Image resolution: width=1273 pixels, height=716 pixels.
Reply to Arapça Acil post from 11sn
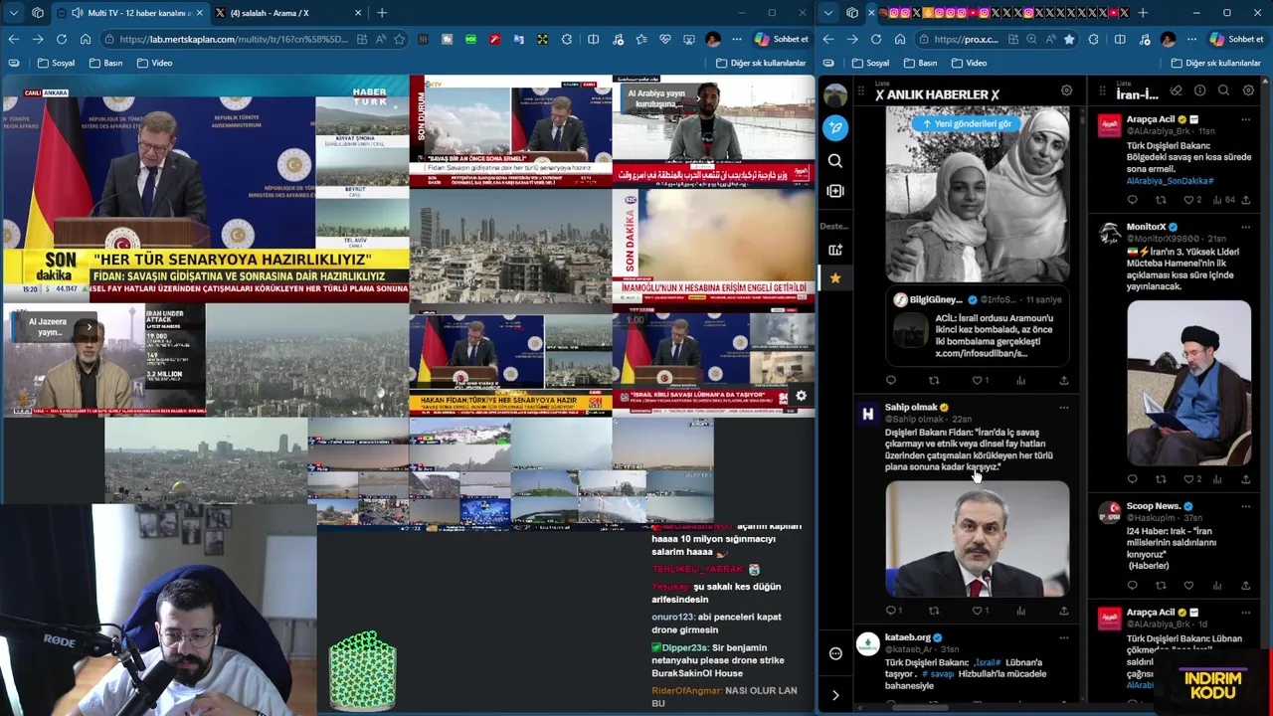(1132, 200)
